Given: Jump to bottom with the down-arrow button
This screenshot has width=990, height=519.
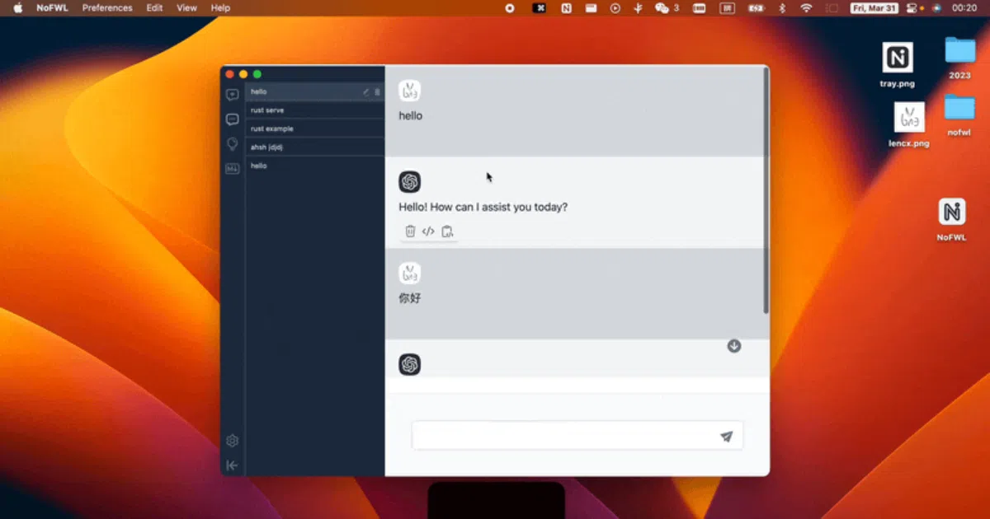Looking at the screenshot, I should (734, 346).
